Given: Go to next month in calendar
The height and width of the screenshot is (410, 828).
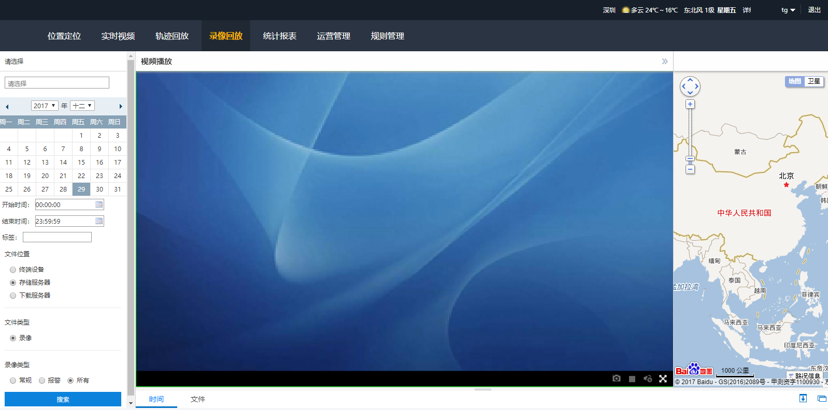Looking at the screenshot, I should click(x=121, y=107).
